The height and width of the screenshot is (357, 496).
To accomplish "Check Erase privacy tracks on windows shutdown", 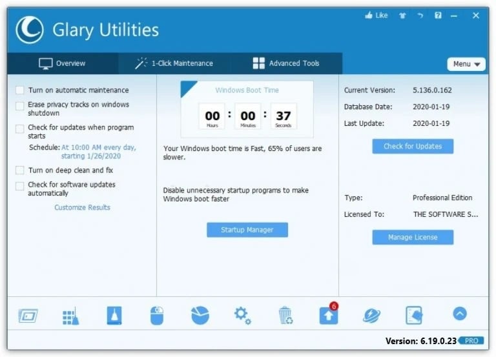I will click(x=20, y=106).
